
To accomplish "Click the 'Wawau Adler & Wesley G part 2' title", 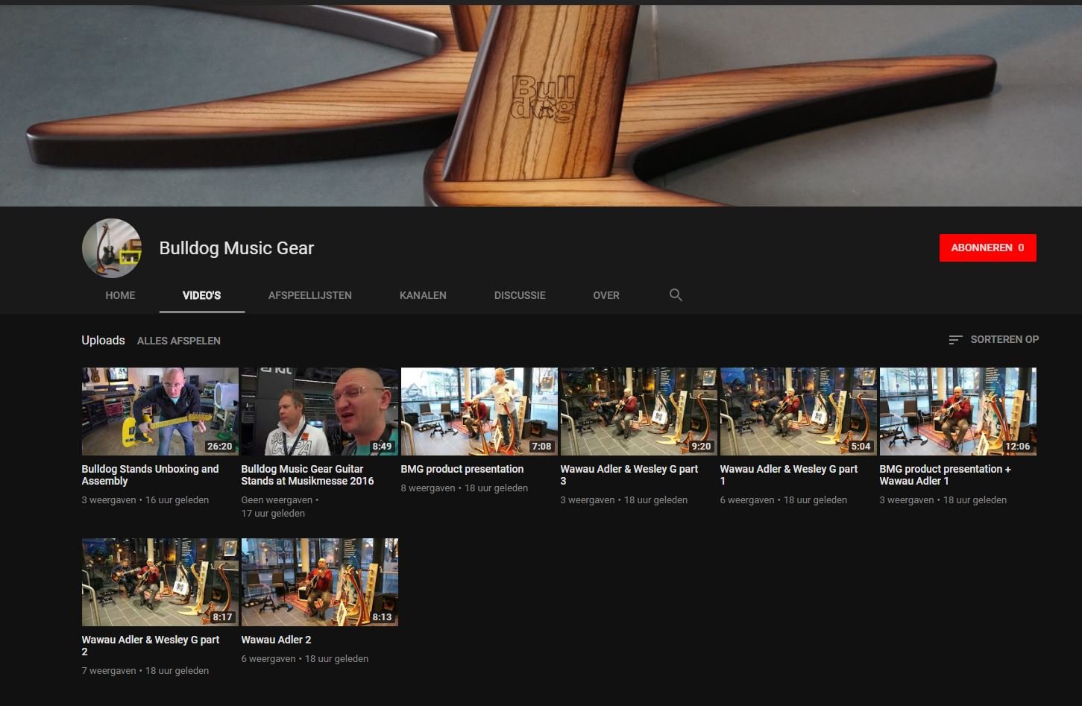I will (x=151, y=646).
